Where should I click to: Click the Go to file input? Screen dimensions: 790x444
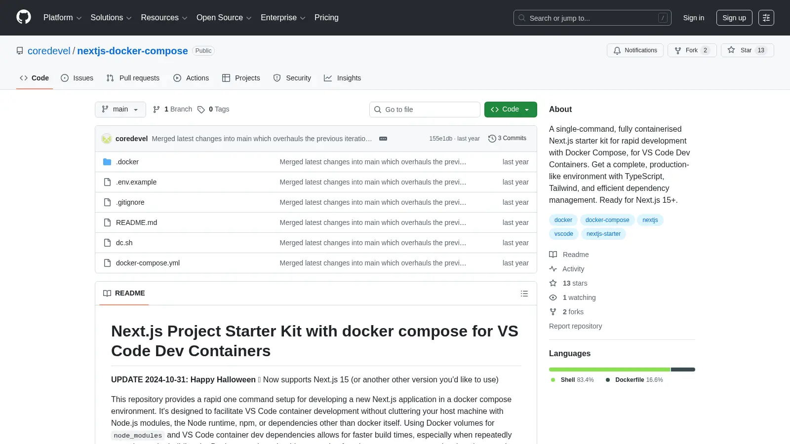(x=425, y=110)
